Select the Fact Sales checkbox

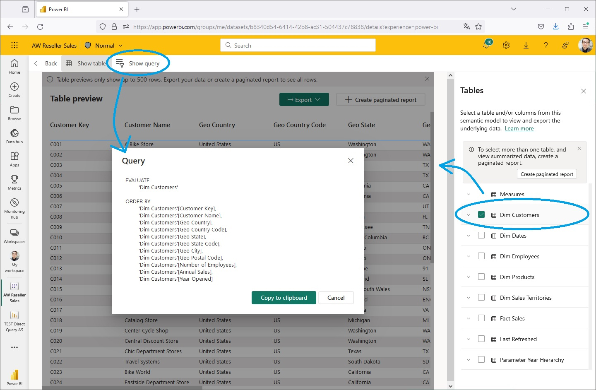click(x=481, y=318)
